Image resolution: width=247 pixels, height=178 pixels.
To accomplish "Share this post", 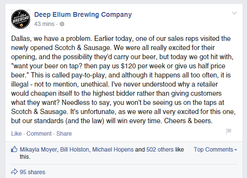I will pyautogui.click(x=64, y=134).
